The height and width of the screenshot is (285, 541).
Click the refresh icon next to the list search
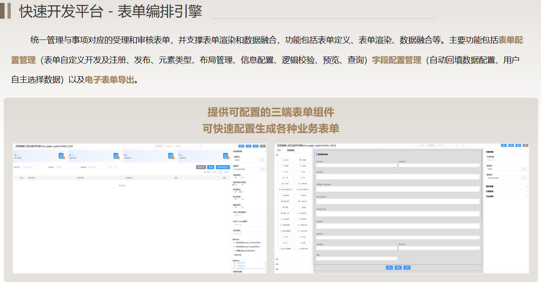pos(116,167)
